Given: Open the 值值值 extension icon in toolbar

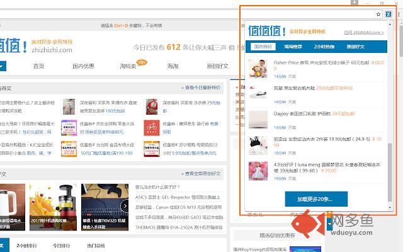Looking at the screenshot, I should (x=389, y=14).
